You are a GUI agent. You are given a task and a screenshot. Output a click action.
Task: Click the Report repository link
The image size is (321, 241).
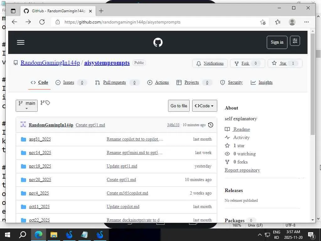click(x=242, y=170)
